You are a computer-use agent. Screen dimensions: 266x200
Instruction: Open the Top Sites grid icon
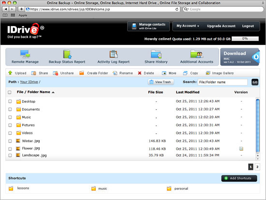point(13,15)
